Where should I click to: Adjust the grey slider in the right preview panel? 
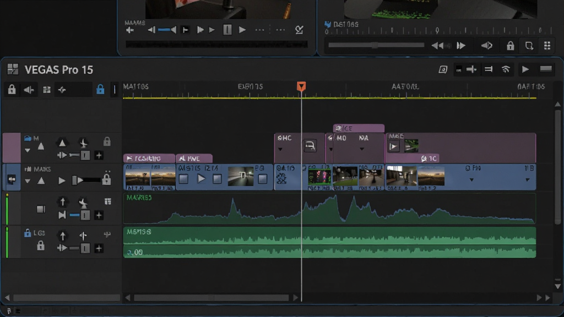click(x=376, y=45)
